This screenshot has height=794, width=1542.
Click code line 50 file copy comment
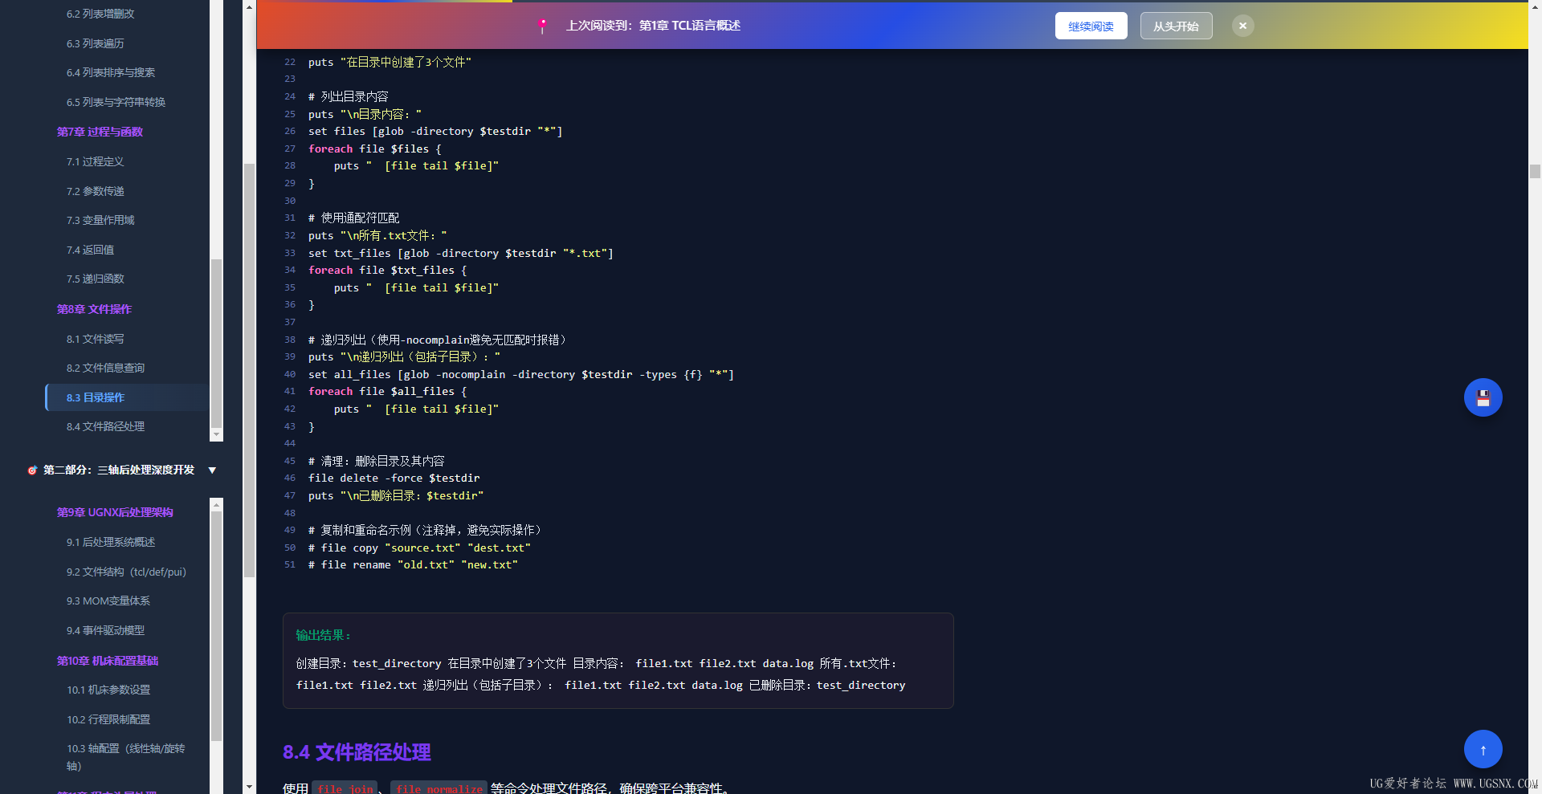(x=419, y=548)
